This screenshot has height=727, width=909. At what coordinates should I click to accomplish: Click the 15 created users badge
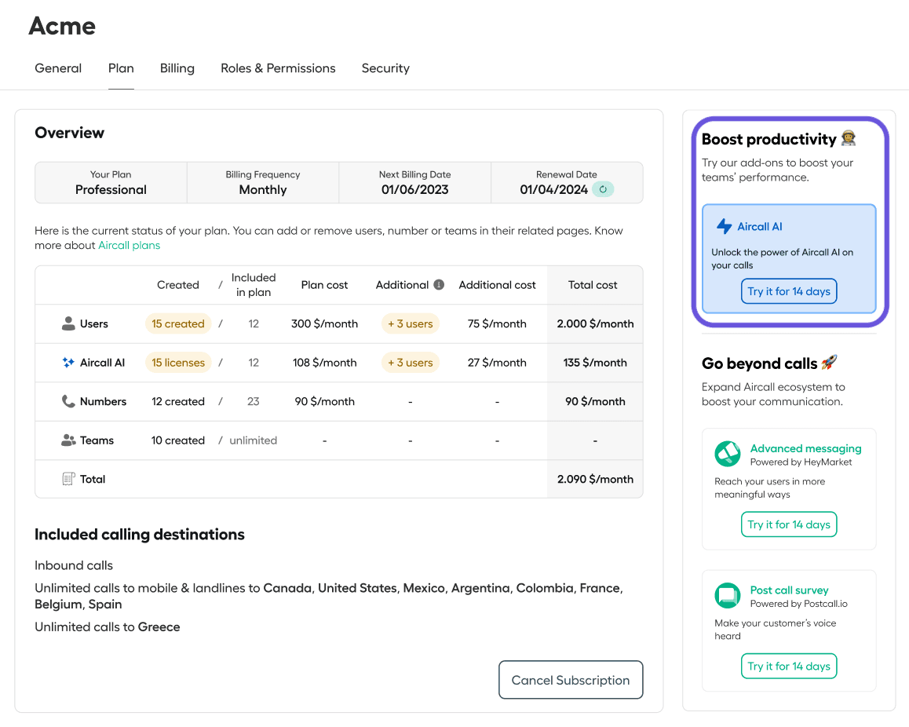[178, 323]
